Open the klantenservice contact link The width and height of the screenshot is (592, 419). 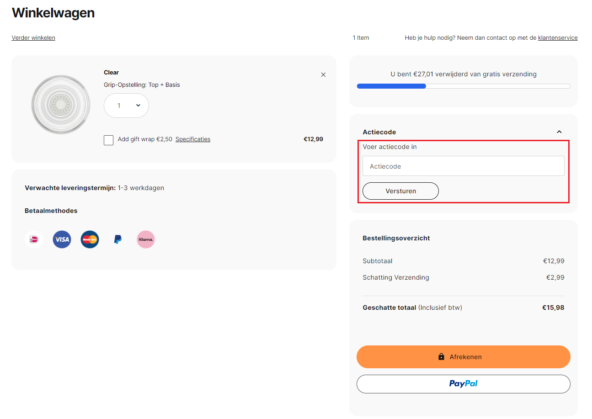click(x=557, y=37)
